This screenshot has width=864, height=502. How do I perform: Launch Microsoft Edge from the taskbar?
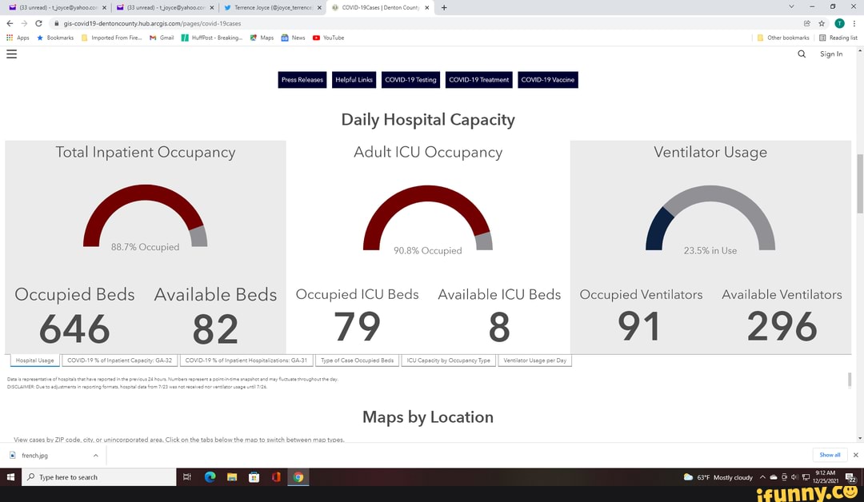pyautogui.click(x=210, y=477)
